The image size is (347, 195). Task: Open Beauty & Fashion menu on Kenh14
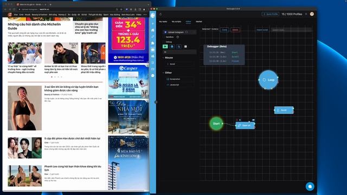tap(40, 15)
